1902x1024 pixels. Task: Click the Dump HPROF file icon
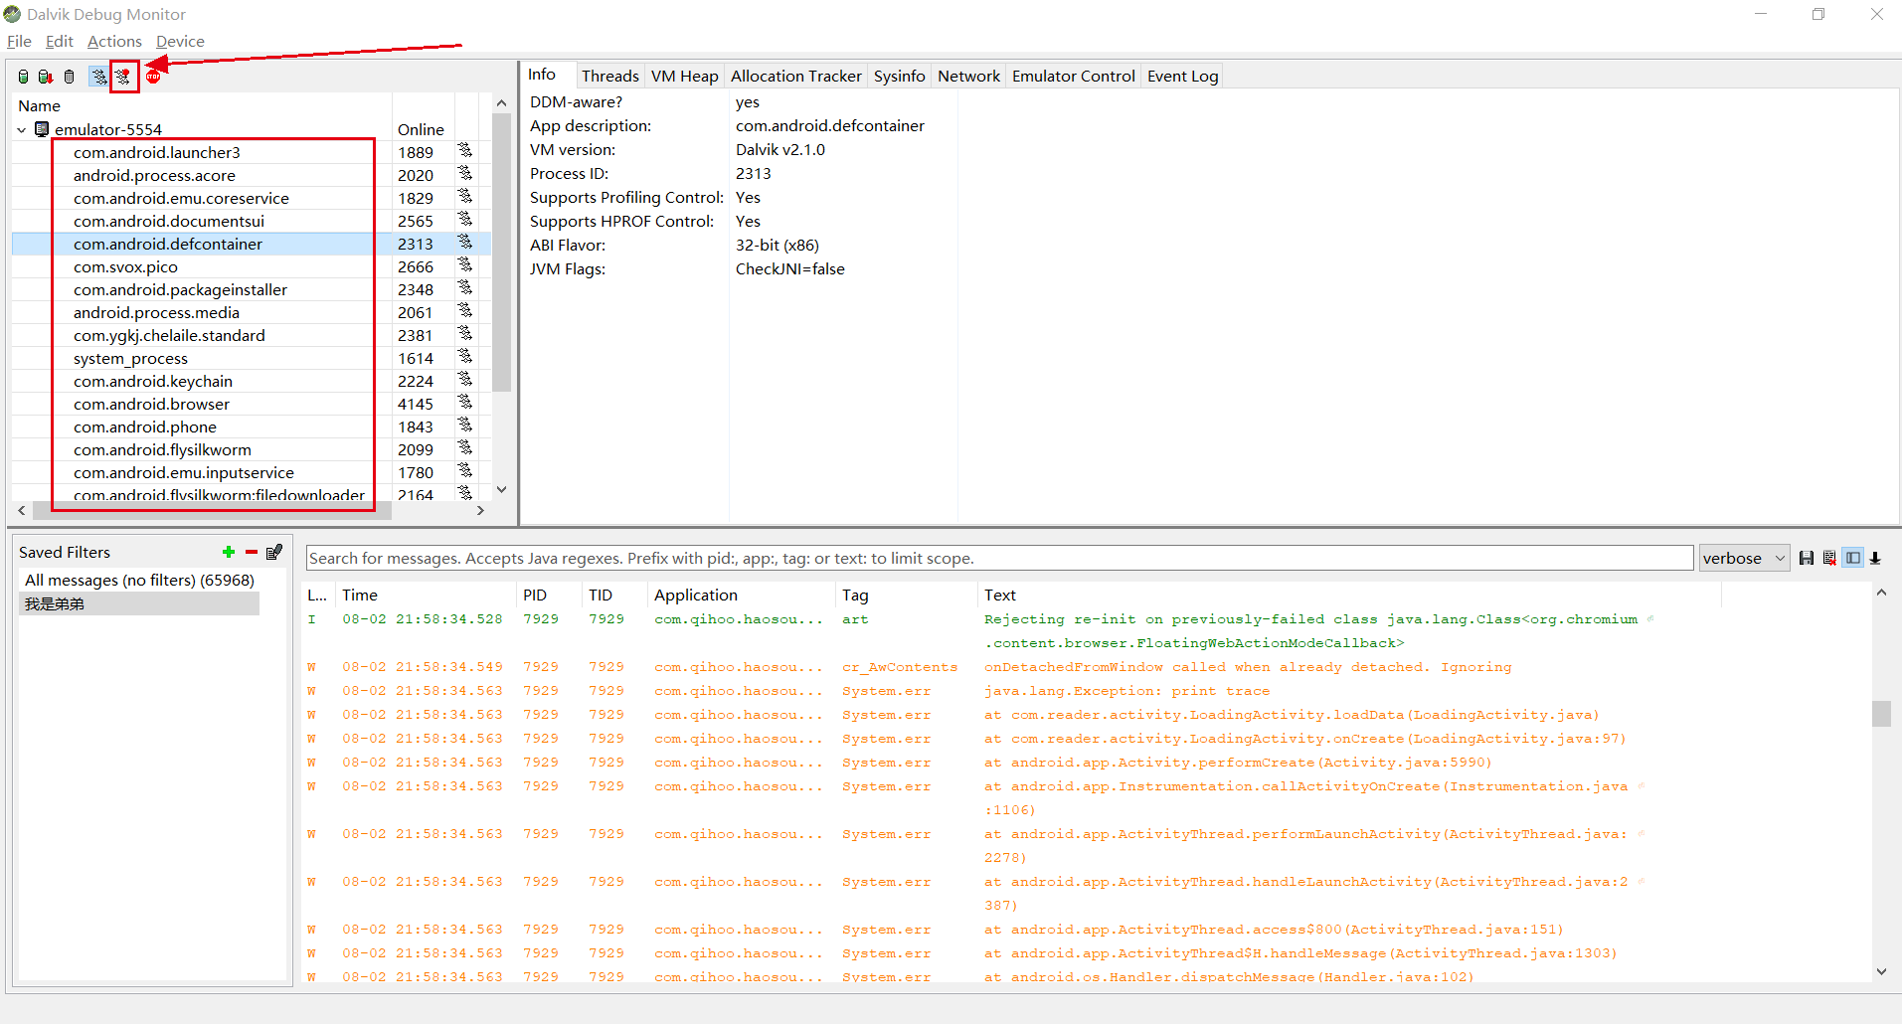[x=46, y=77]
